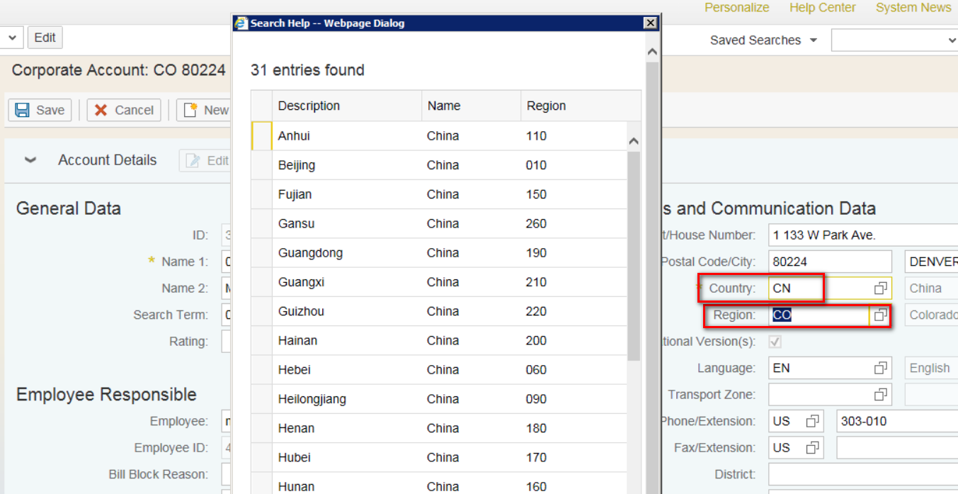Click the Account Details Edit pencil icon
Viewport: 958px width, 494px height.
click(x=193, y=161)
